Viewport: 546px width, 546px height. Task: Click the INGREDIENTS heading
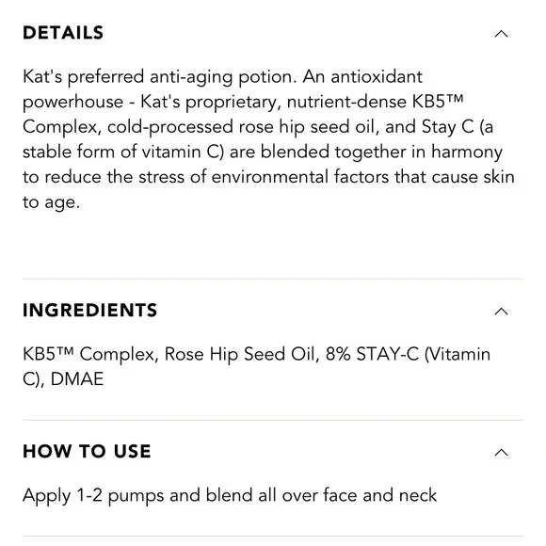point(89,311)
